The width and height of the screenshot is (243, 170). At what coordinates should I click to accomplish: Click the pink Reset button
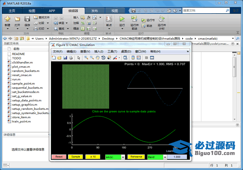click(x=59, y=157)
